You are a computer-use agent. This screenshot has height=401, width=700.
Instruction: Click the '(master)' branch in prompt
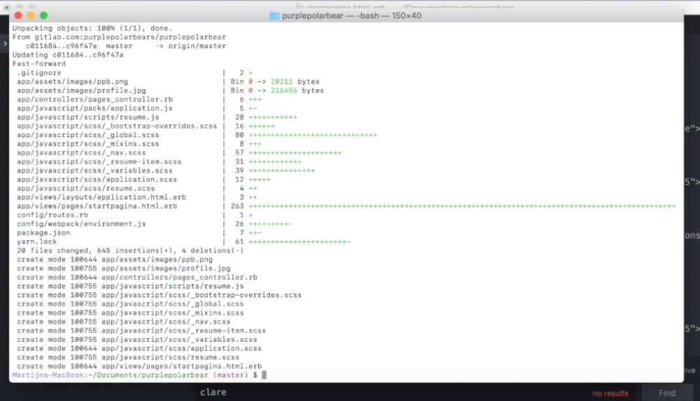pos(230,375)
